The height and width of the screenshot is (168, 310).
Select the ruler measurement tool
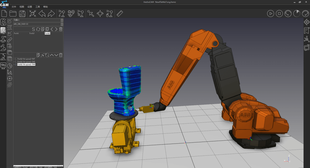(120, 13)
